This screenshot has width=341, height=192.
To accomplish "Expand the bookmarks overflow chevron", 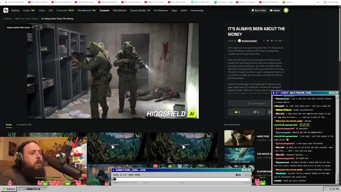I will point(317,2).
